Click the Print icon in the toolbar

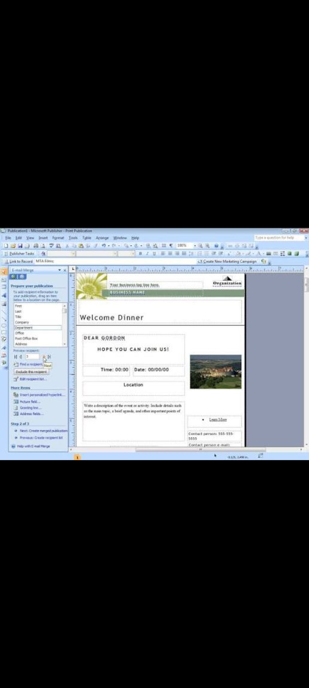(x=36, y=246)
